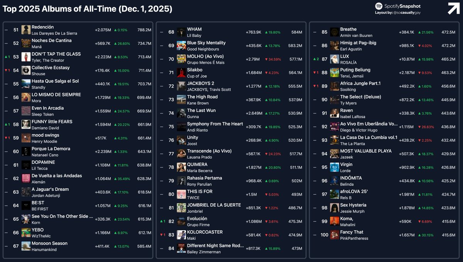Click the mood swings album title
Image resolution: width=463 pixels, height=262 pixels.
(46, 135)
